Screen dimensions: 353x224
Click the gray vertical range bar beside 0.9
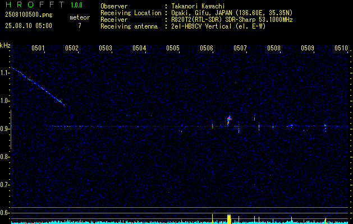point(11,129)
